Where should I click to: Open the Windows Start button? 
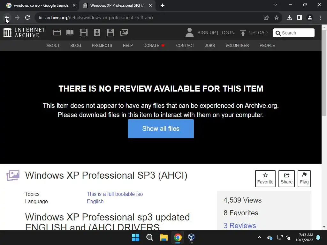click(135, 237)
